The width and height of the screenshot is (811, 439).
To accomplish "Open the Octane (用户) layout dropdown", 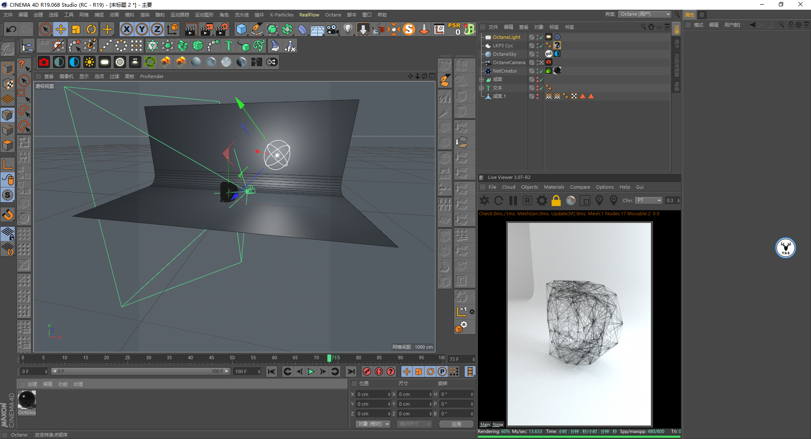I will 645,14.
